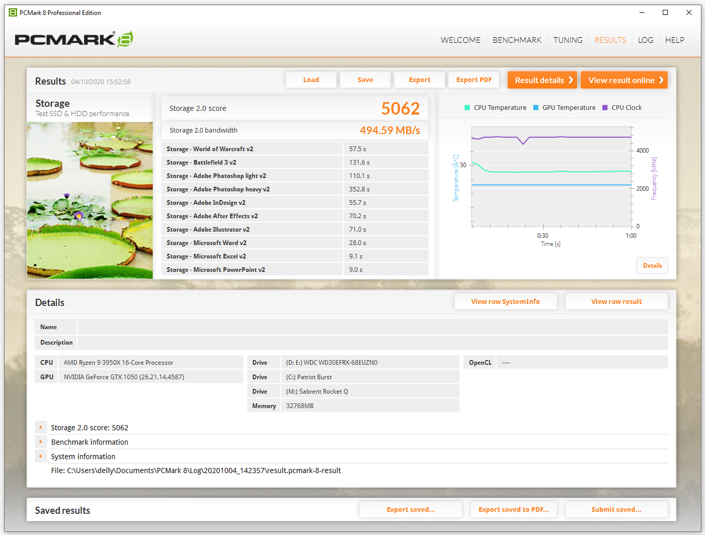Expand the System information section
Image resolution: width=705 pixels, height=535 pixels.
(x=41, y=456)
